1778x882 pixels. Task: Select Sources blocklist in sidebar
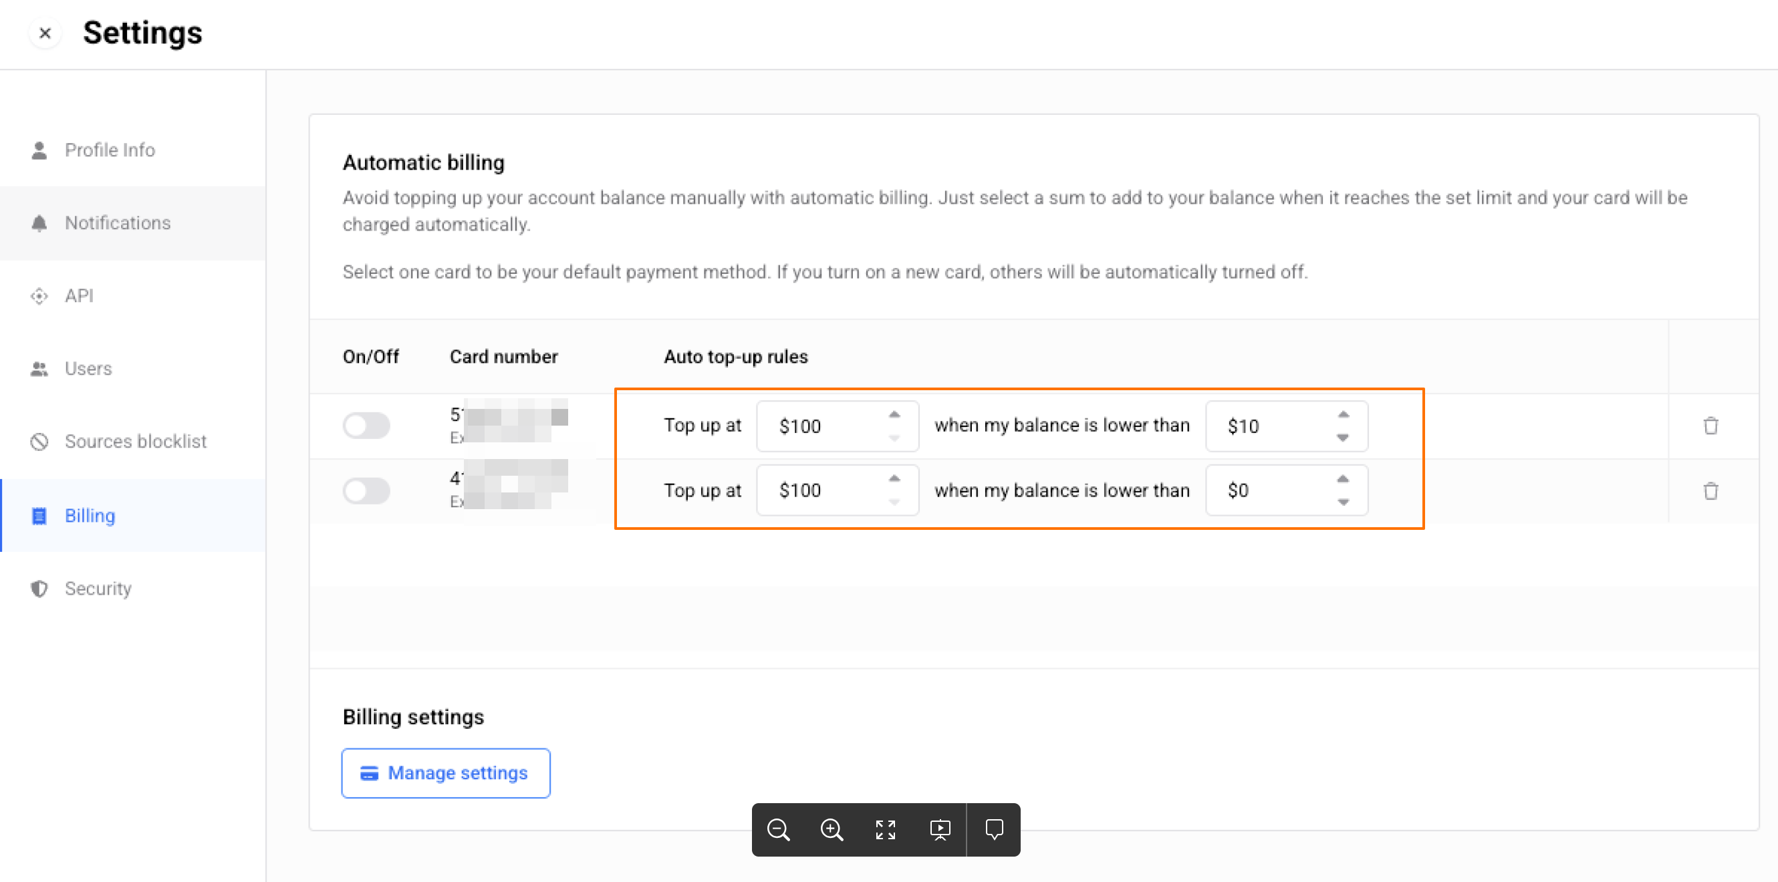(x=132, y=442)
